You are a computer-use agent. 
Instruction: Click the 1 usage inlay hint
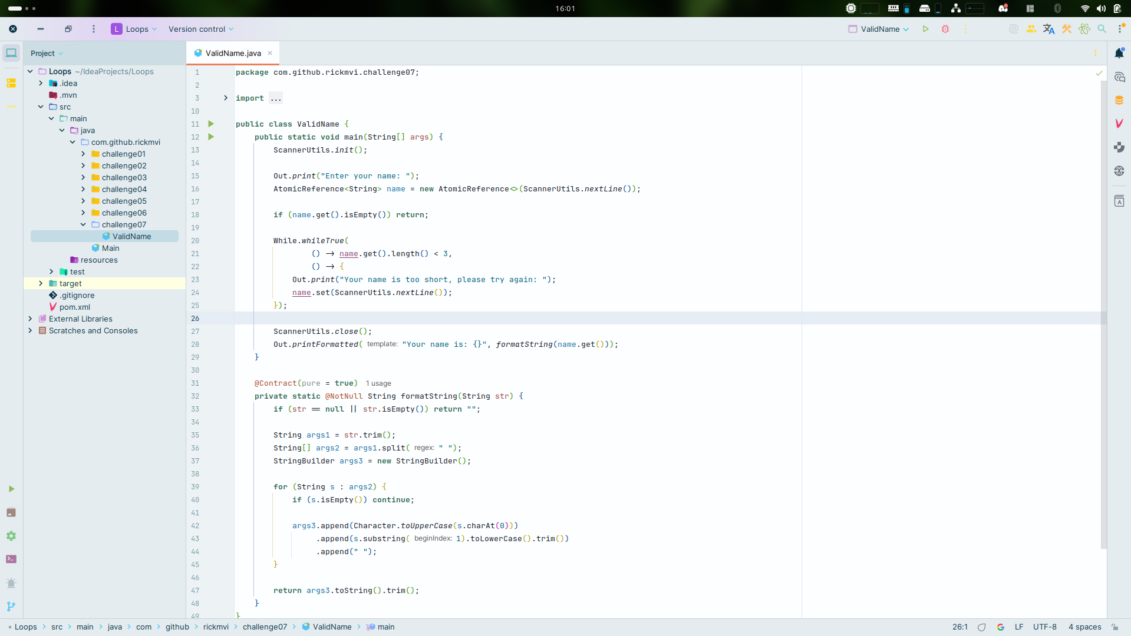coord(378,383)
